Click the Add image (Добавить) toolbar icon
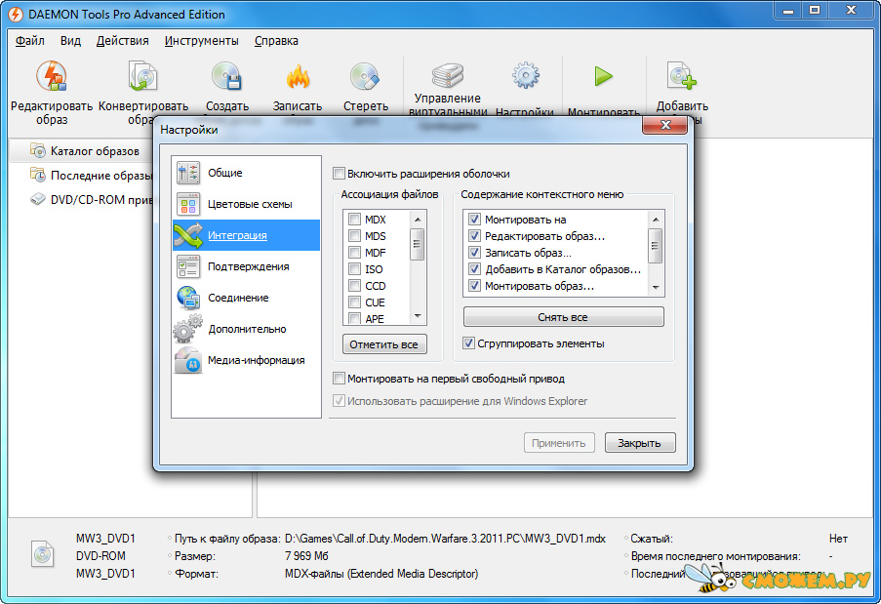The height and width of the screenshot is (604, 881). (682, 76)
